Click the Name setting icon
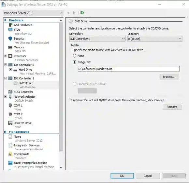Viewport: 189px width, 183px height. [x=10, y=137]
